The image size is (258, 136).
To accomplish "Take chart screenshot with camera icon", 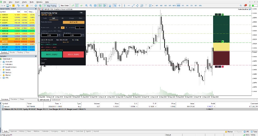I will click(x=110, y=6).
